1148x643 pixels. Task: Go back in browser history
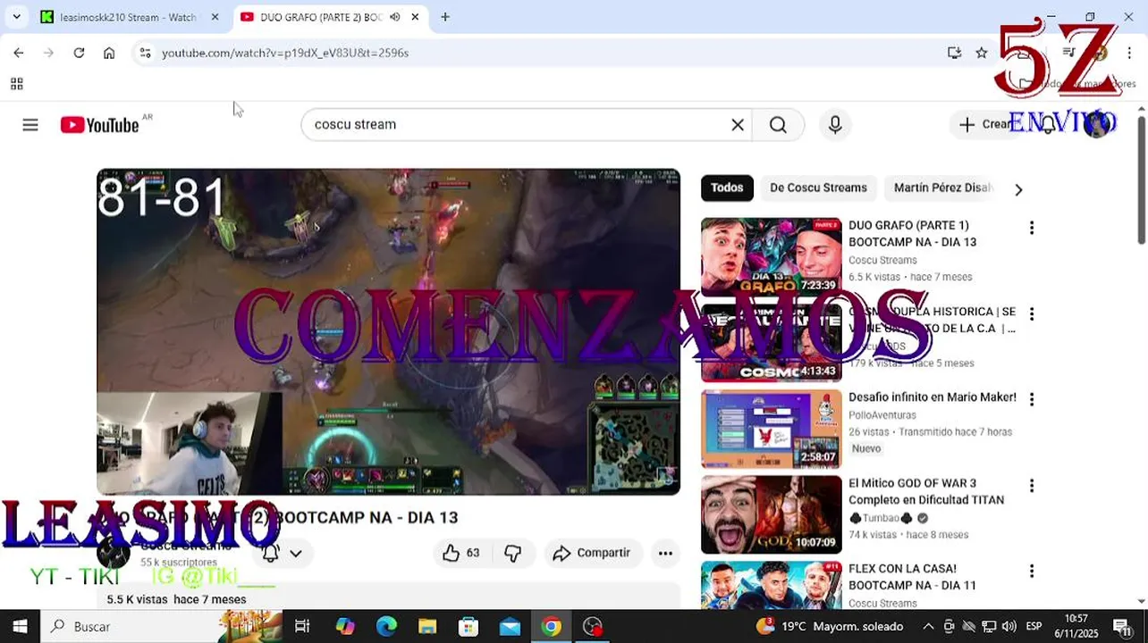click(19, 53)
